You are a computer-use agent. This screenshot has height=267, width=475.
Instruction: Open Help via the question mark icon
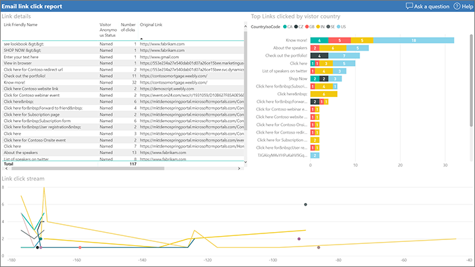click(x=457, y=6)
